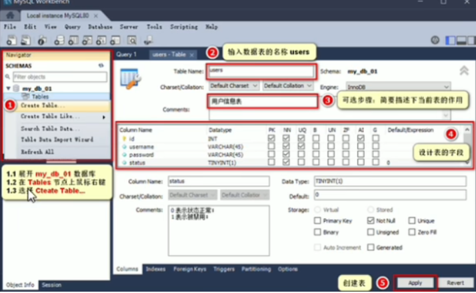Click the create stored procedure toolbar icon
The height and width of the screenshot is (293, 476).
[x=101, y=40]
